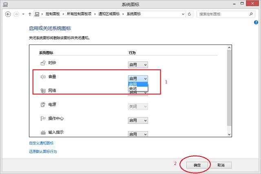Click the 取消 button

pyautogui.click(x=221, y=165)
